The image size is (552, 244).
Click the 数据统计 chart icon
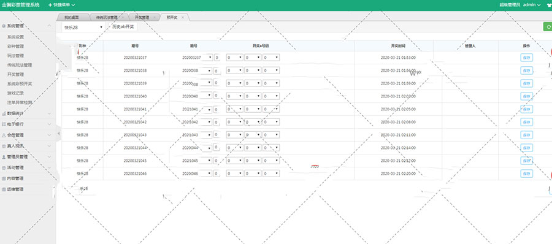pos(4,114)
